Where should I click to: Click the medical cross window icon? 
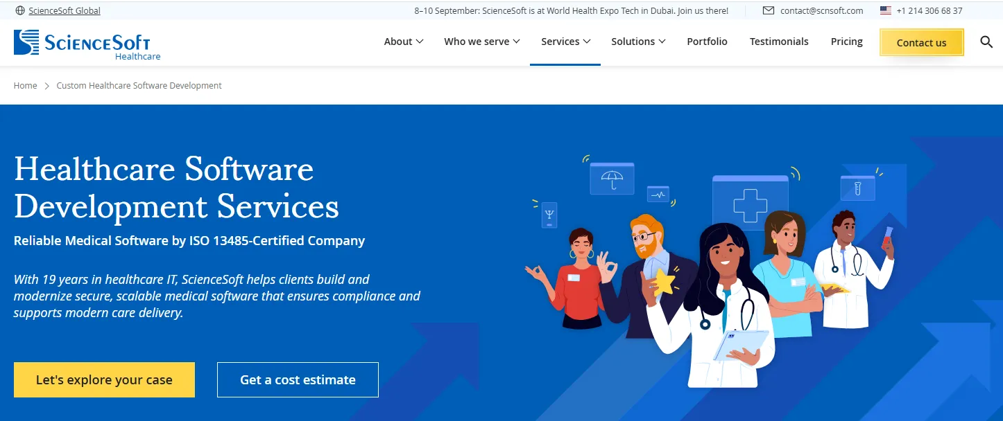pyautogui.click(x=750, y=203)
